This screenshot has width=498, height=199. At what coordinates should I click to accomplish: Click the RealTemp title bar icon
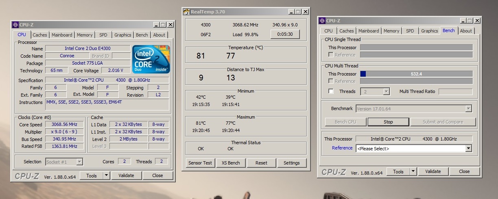coord(186,12)
